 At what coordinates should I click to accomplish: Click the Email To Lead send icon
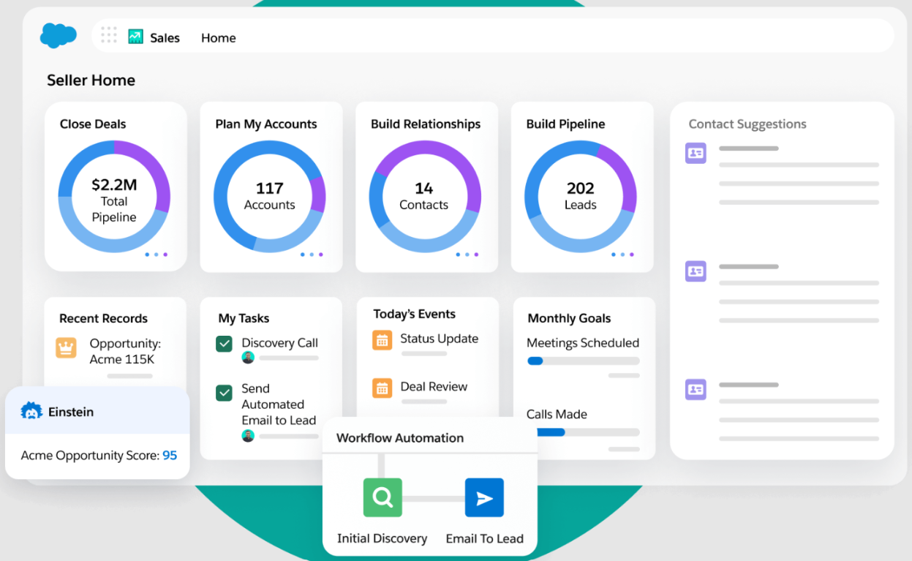click(x=484, y=497)
